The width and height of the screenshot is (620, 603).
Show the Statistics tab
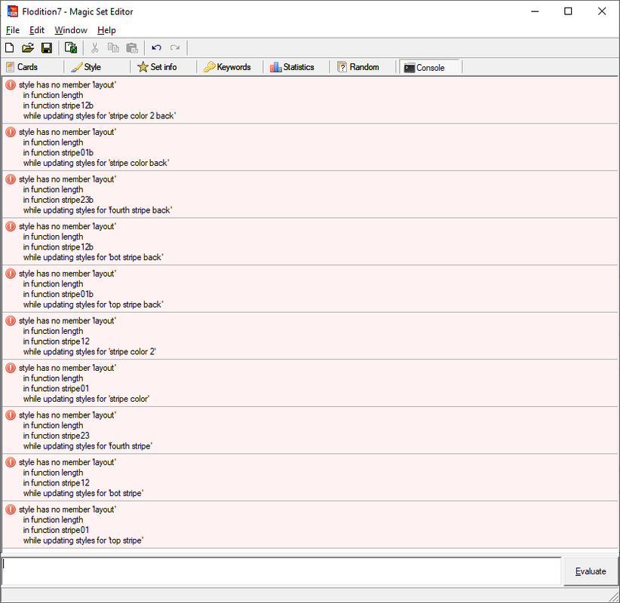[296, 67]
